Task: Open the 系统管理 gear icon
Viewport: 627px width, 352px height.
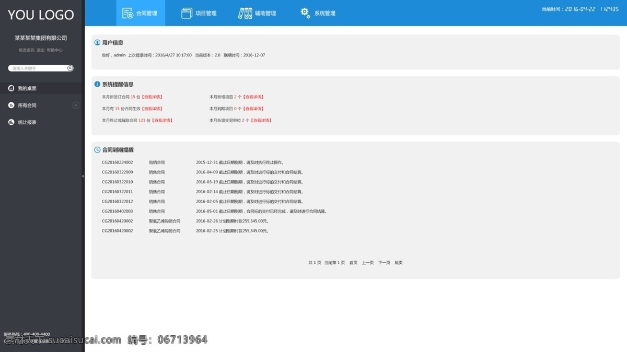Action: tap(305, 13)
